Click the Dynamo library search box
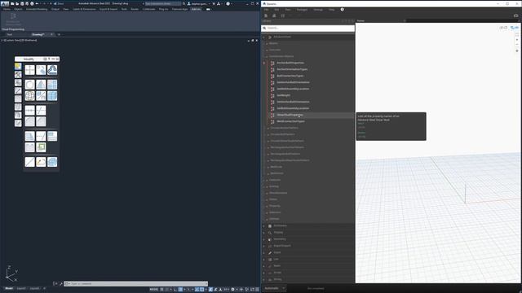The image size is (522, 293). coord(308,28)
